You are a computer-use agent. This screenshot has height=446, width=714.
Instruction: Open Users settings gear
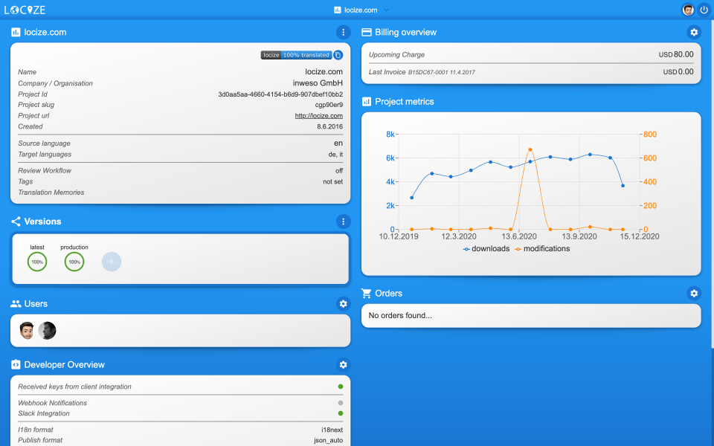pos(343,303)
